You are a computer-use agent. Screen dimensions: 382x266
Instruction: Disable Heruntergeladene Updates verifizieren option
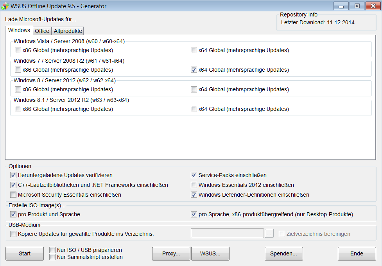pyautogui.click(x=14, y=175)
